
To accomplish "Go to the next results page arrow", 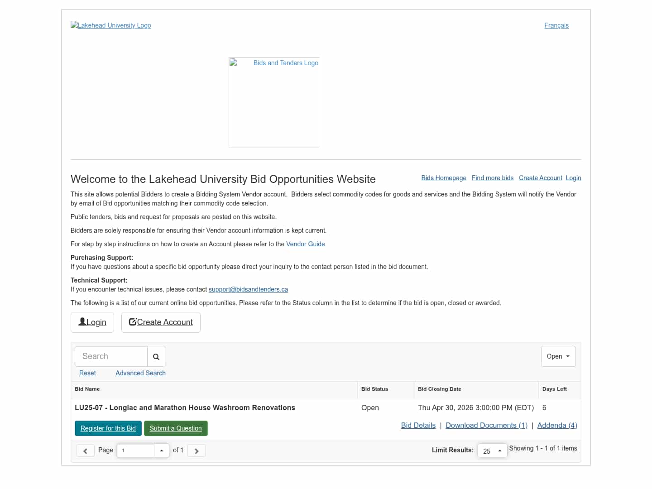I will [197, 451].
